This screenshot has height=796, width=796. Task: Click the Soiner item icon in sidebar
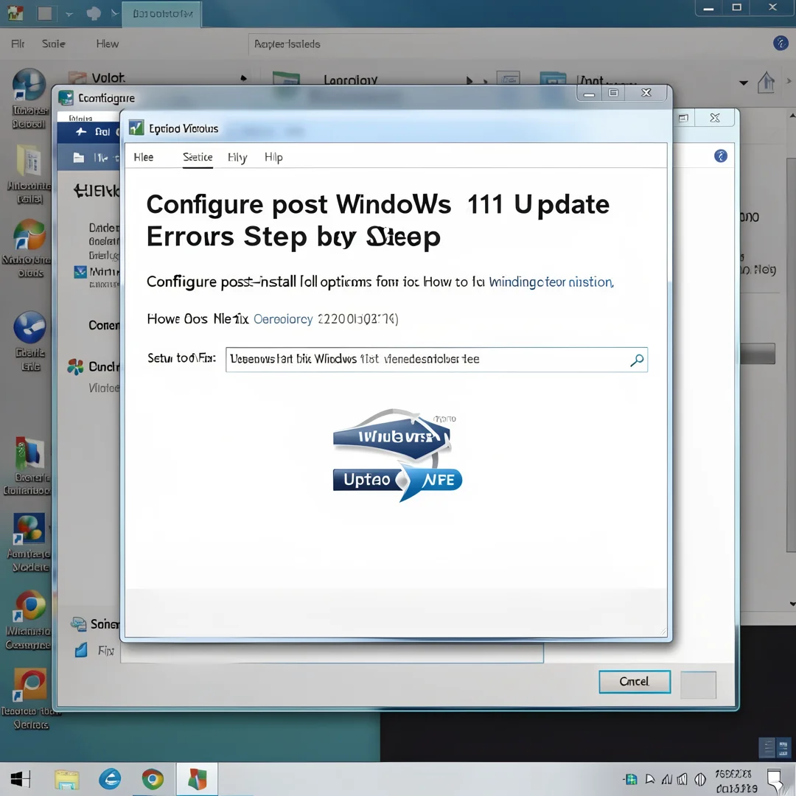click(78, 624)
